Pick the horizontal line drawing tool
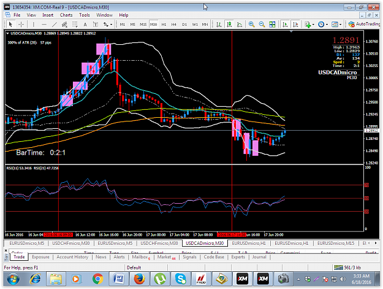The image size is (383, 289). (x=44, y=24)
